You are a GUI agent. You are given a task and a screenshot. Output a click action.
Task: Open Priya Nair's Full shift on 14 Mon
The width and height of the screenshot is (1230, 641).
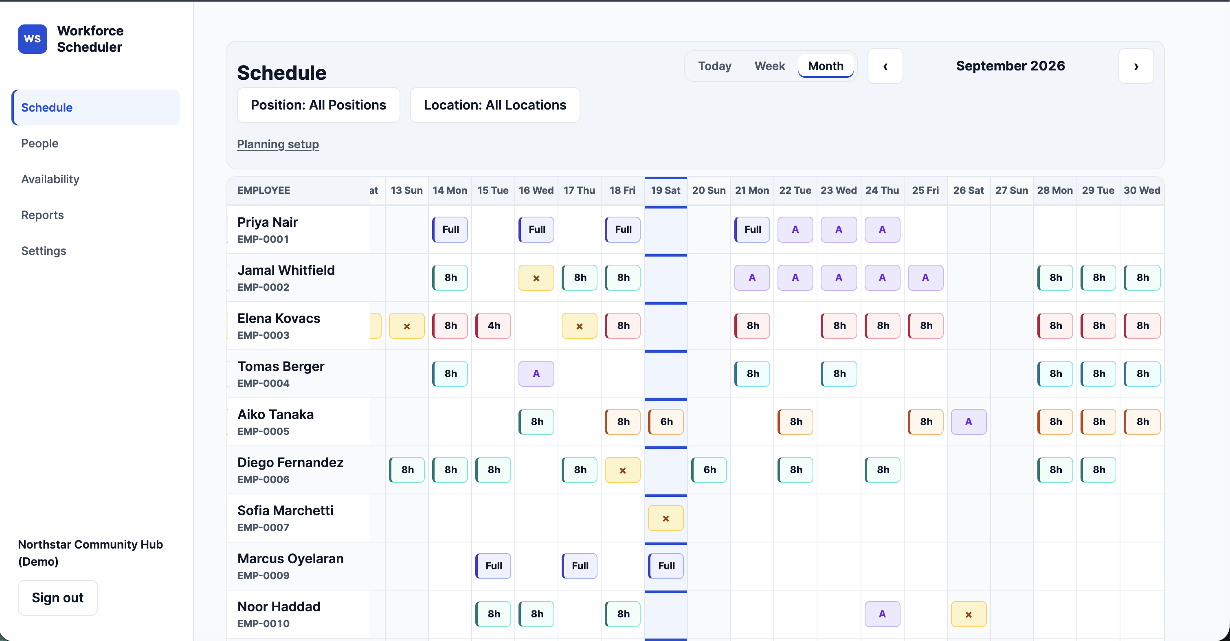[x=450, y=230]
